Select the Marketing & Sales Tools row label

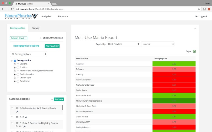tap(86, 106)
